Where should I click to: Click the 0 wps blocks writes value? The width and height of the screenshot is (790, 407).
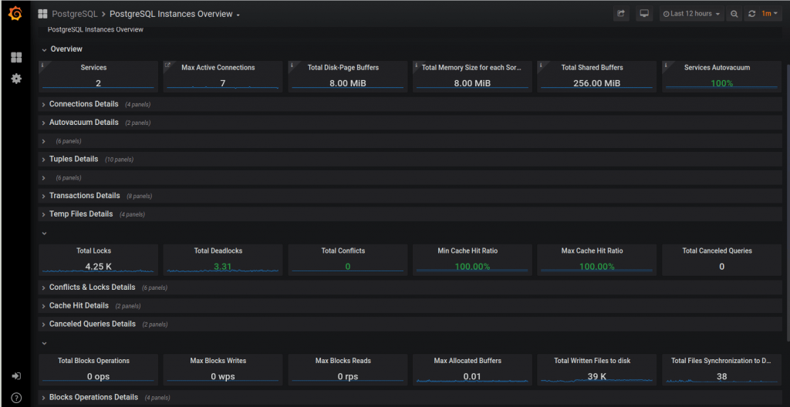click(223, 376)
